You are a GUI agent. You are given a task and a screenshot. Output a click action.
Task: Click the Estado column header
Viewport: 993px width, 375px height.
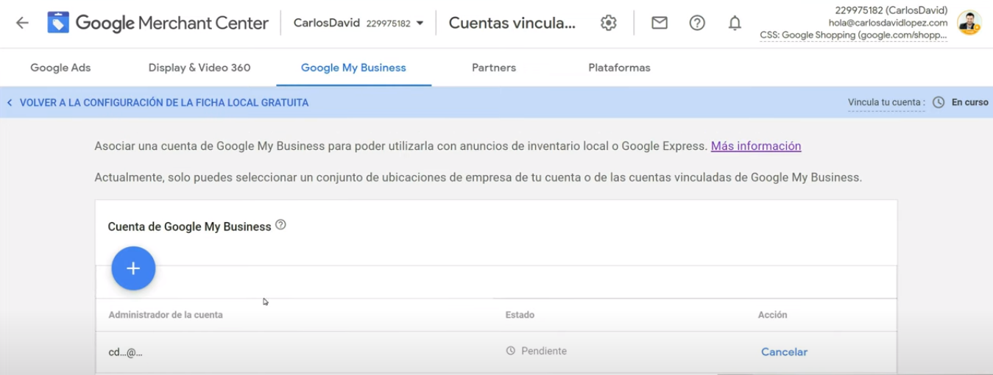click(520, 315)
